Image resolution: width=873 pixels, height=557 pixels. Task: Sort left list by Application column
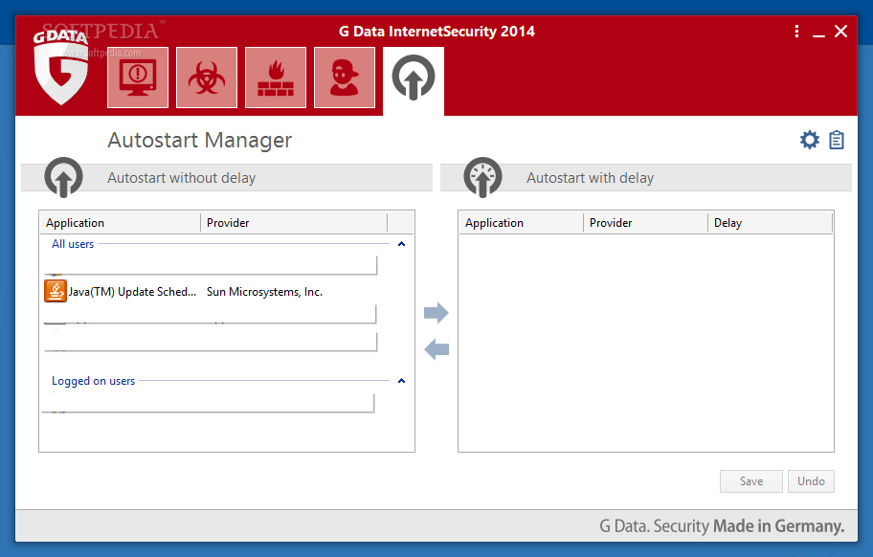pos(121,223)
